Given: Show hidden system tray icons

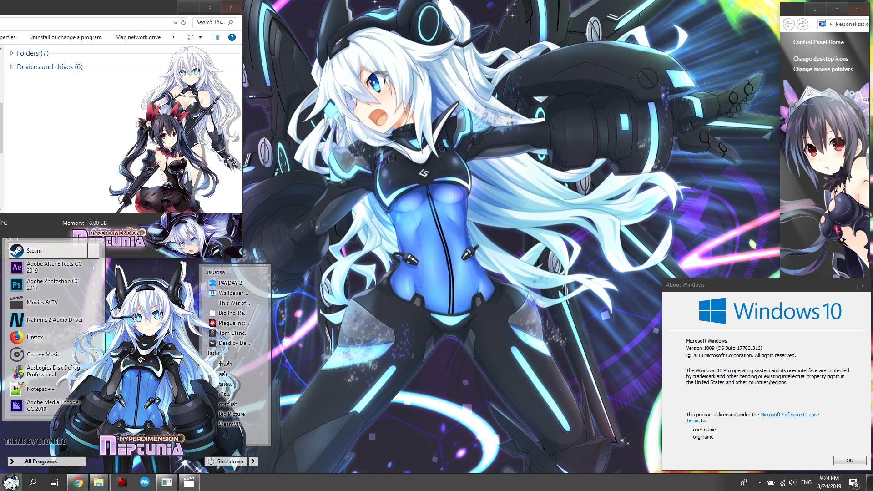Looking at the screenshot, I should click(x=760, y=482).
